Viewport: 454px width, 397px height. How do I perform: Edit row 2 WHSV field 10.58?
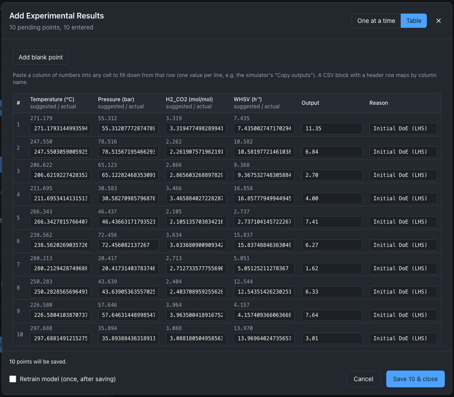point(264,152)
